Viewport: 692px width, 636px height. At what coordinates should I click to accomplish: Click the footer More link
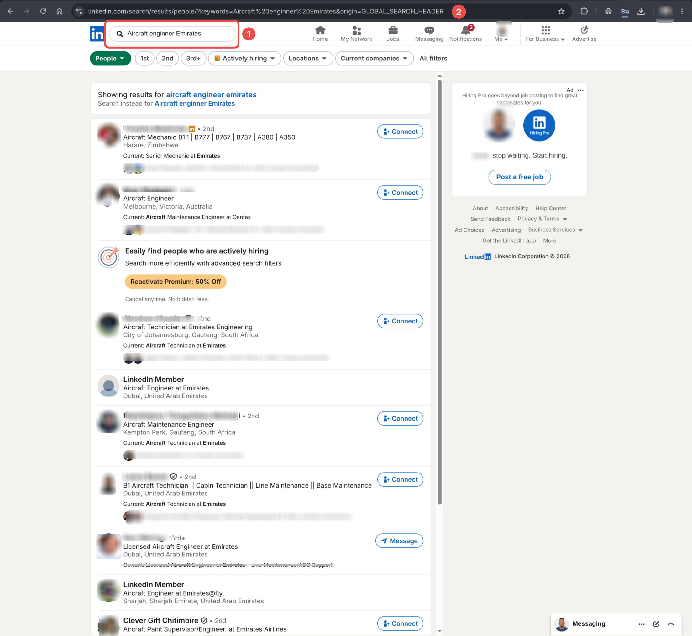pyautogui.click(x=549, y=240)
